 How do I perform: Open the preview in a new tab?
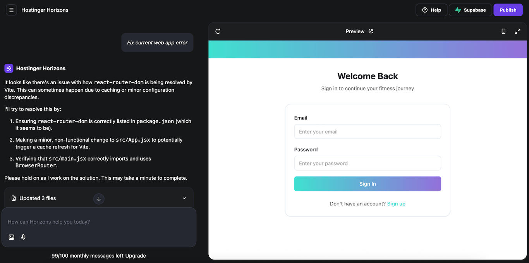(x=371, y=31)
